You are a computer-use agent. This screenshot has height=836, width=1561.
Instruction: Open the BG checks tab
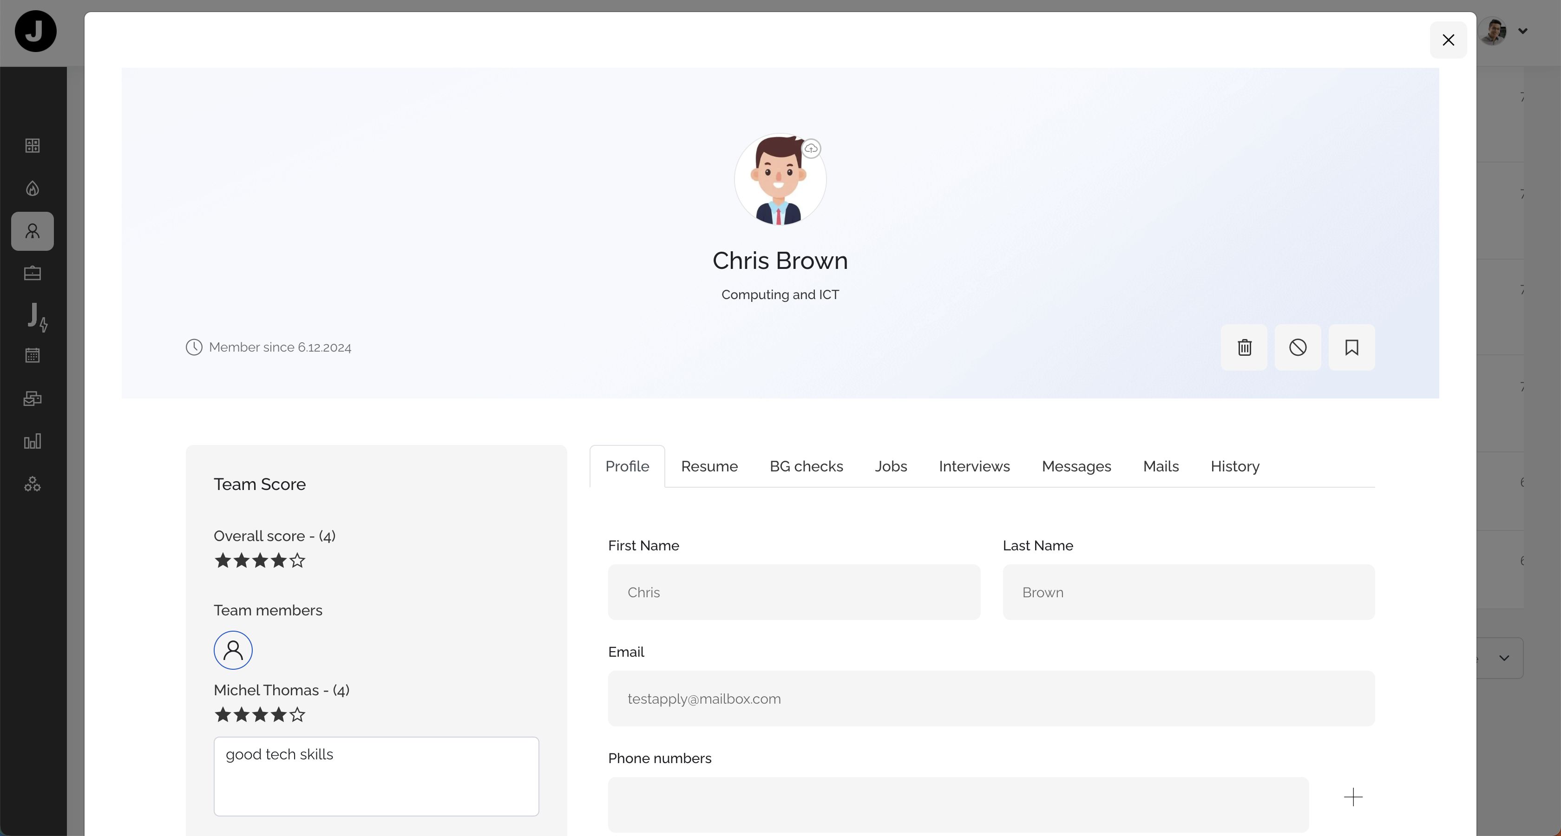point(806,466)
